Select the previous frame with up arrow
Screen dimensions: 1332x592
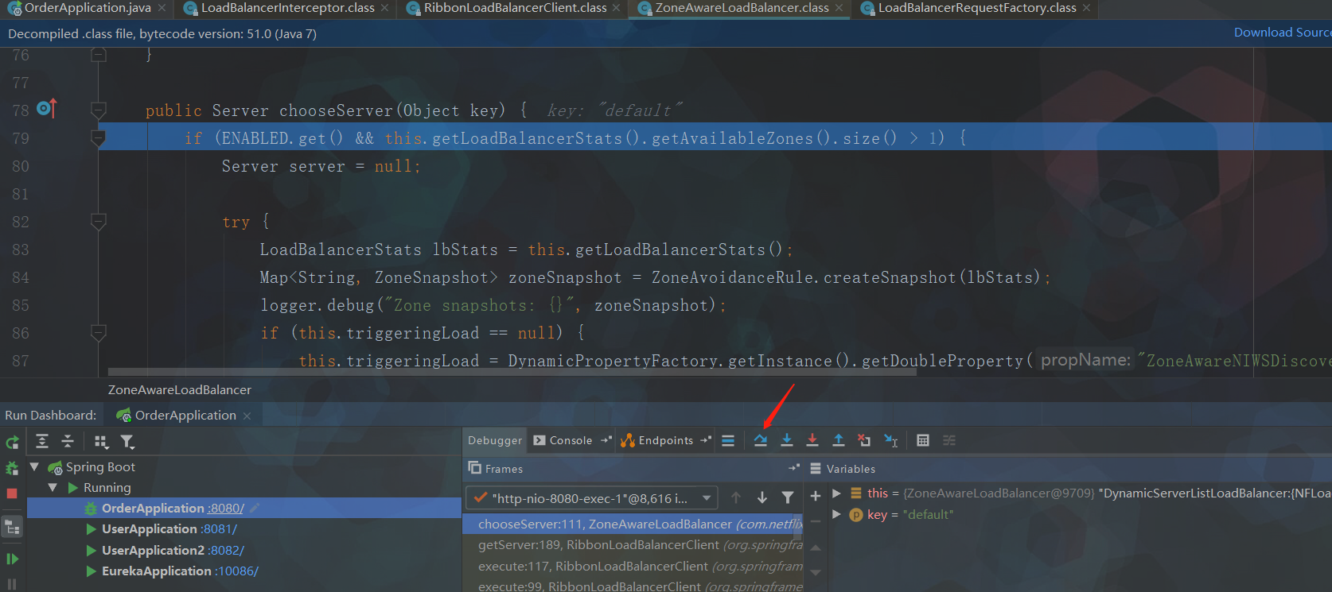736,497
